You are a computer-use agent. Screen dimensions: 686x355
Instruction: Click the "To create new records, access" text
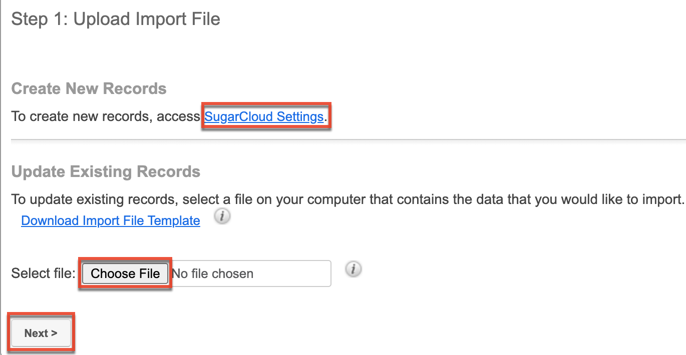[x=106, y=117]
